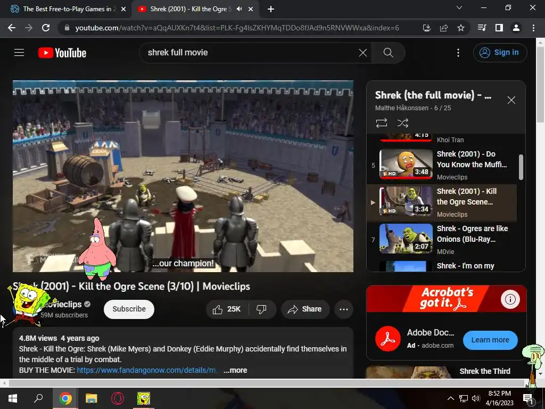Click the horizontal scrollbar at page bottom
The height and width of the screenshot is (409, 545).
point(266,383)
